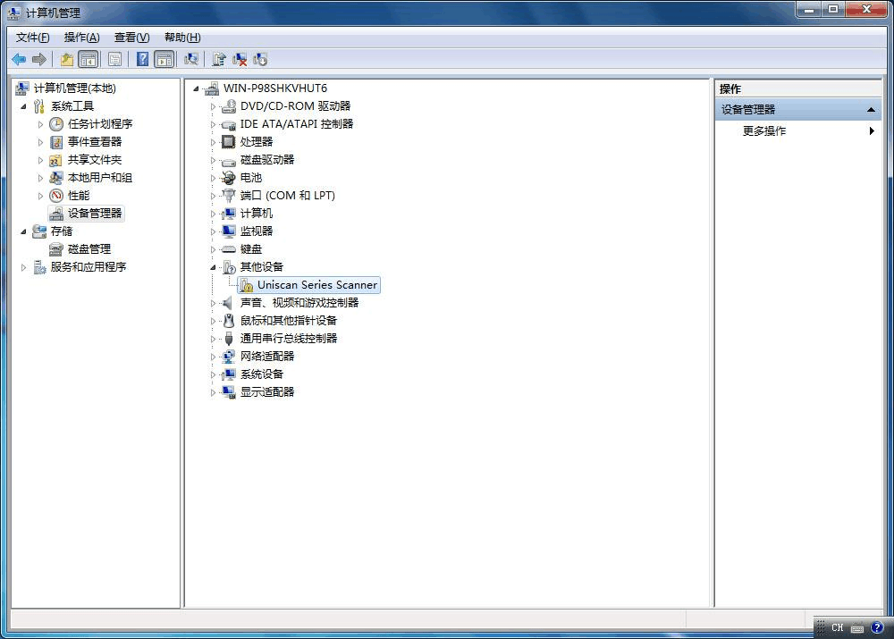Viewport: 894px width, 639px height.
Task: Expand the 计算机 device category arrow
Action: point(214,214)
